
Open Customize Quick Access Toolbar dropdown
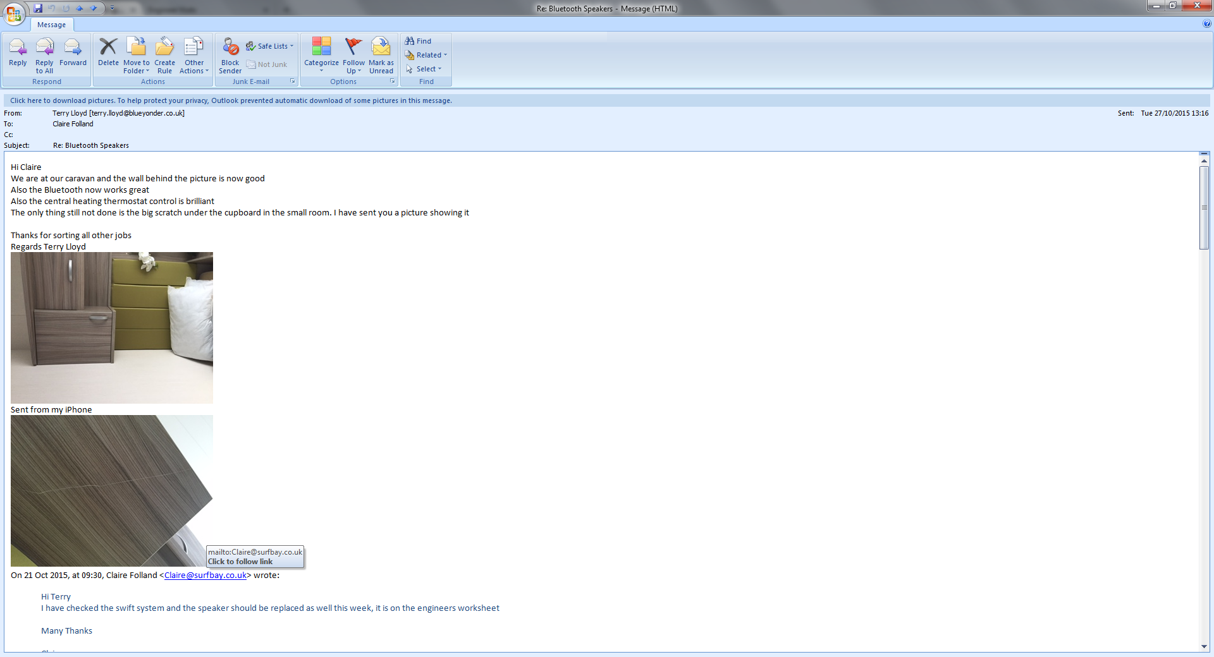pyautogui.click(x=113, y=8)
